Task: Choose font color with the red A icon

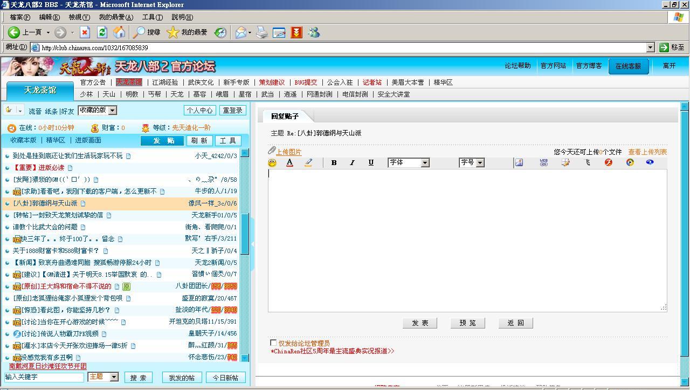Action: point(289,162)
